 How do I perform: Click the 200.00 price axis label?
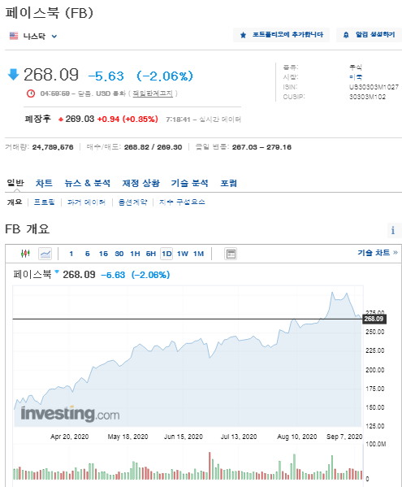pyautogui.click(x=374, y=370)
